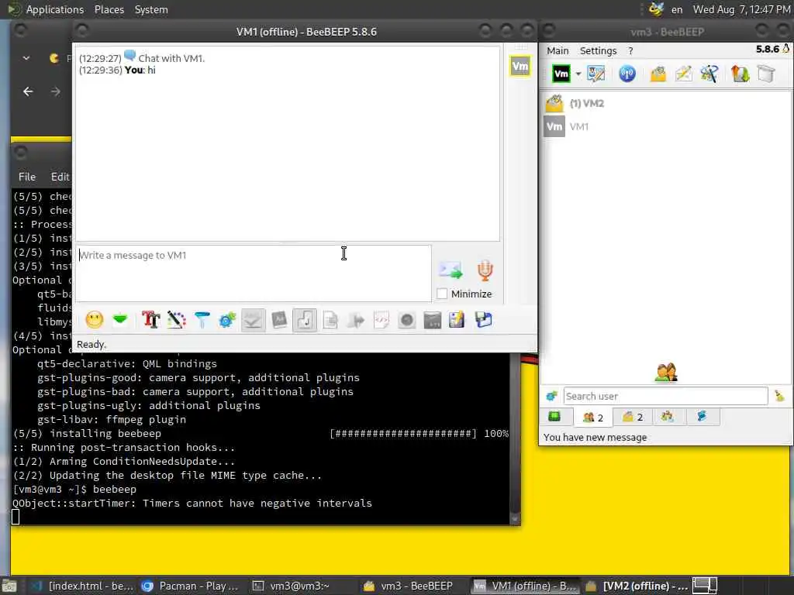This screenshot has width=794, height=595.
Task: Open the ? help menu
Action: (630, 50)
